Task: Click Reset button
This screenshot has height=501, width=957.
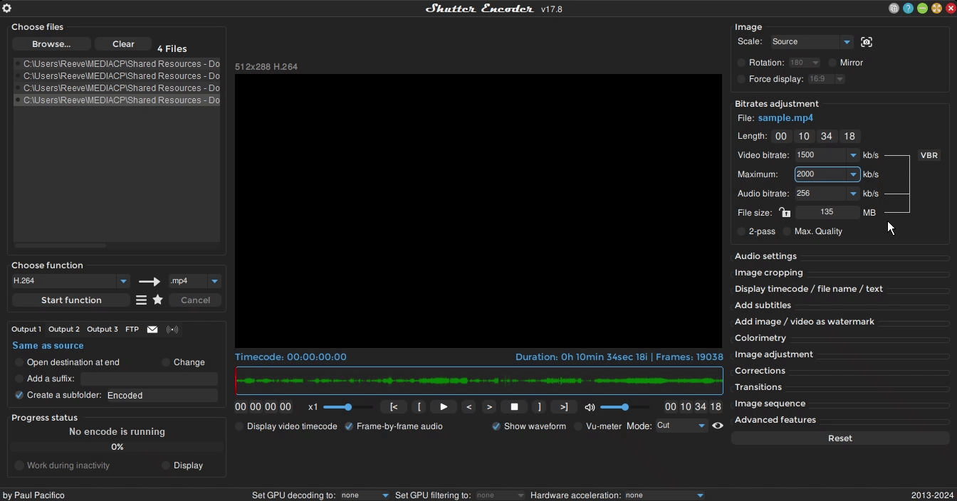Action: tap(840, 438)
